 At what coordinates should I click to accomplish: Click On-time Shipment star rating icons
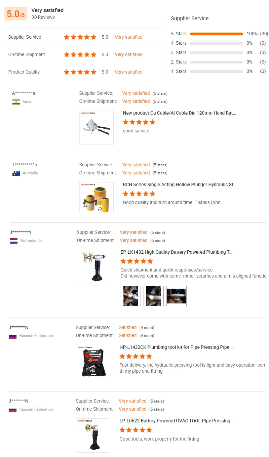point(80,54)
